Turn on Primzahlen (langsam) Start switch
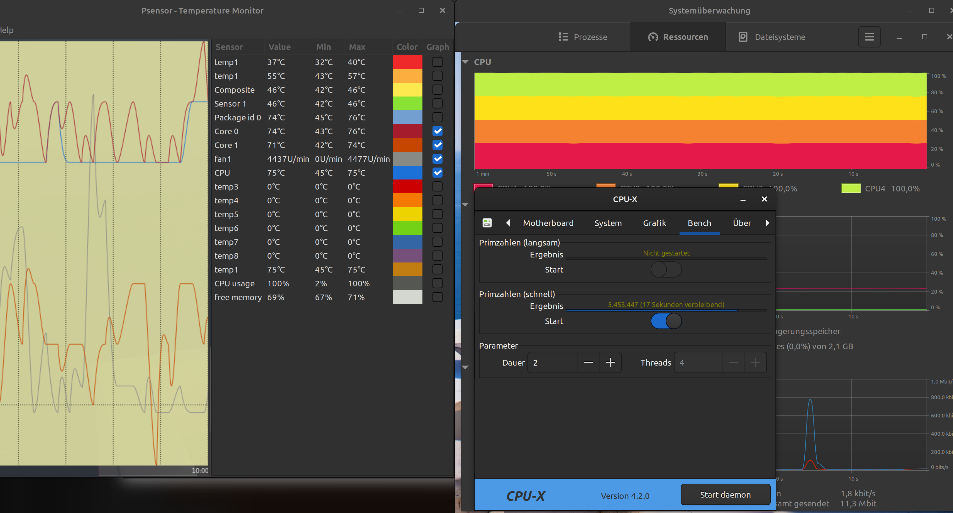 click(666, 269)
